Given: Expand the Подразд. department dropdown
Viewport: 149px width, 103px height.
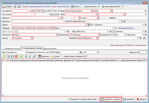Looking at the screenshot, I should 53,28.
